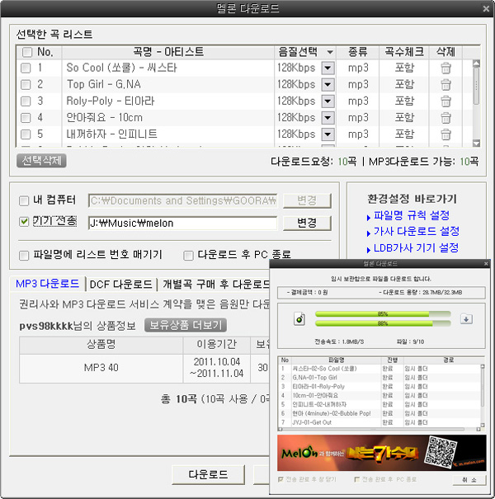
Task: Click the 85% file progress bar
Action: [x=383, y=314]
